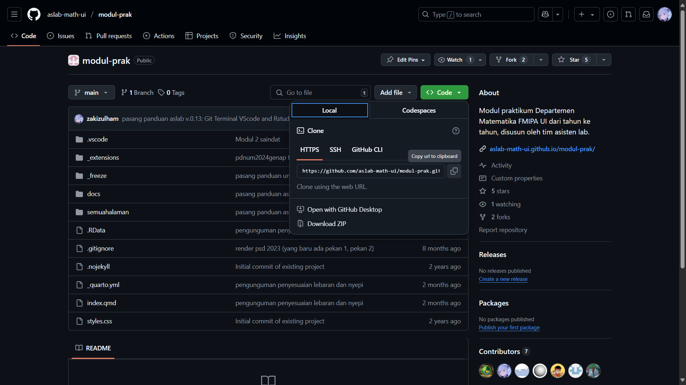Open the user profile avatar menu
This screenshot has height=385, width=686.
[x=665, y=14]
